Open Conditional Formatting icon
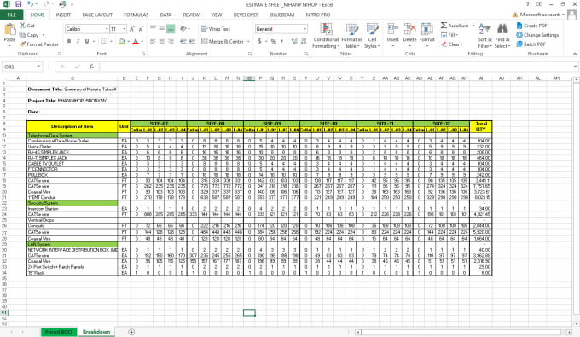This screenshot has width=580, height=337. 326,29
